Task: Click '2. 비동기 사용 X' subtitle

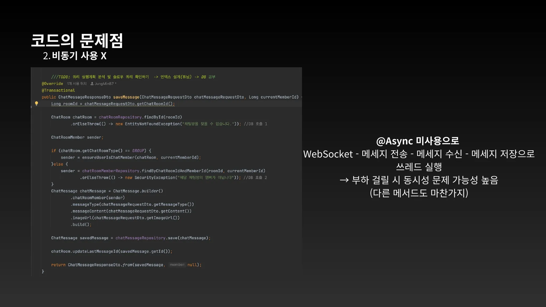Action: [x=75, y=56]
